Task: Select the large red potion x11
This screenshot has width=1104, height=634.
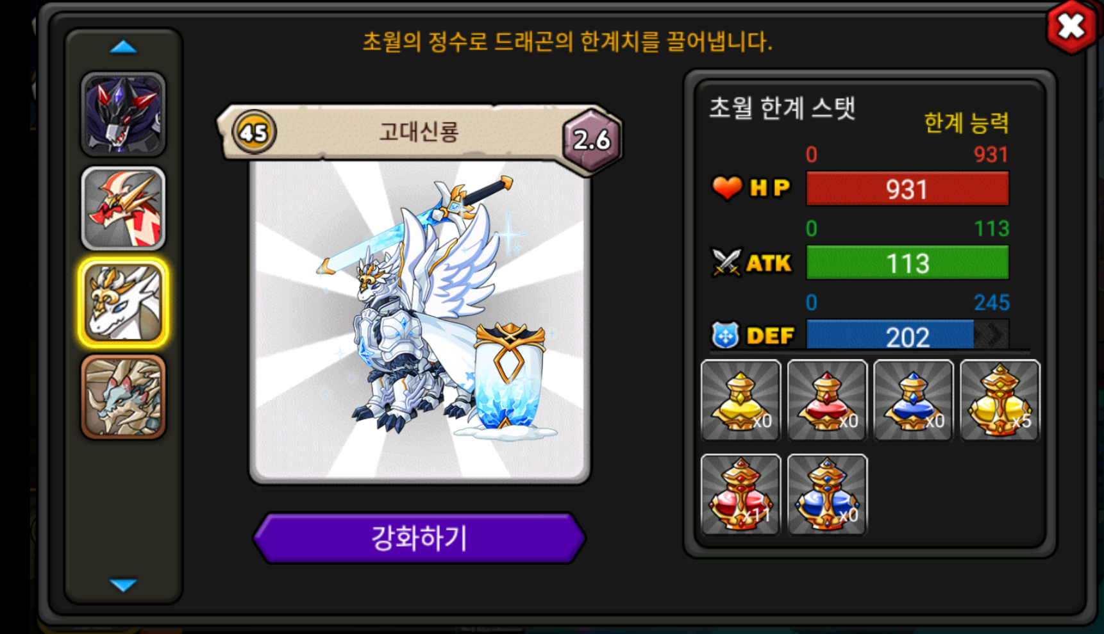Action: 740,494
